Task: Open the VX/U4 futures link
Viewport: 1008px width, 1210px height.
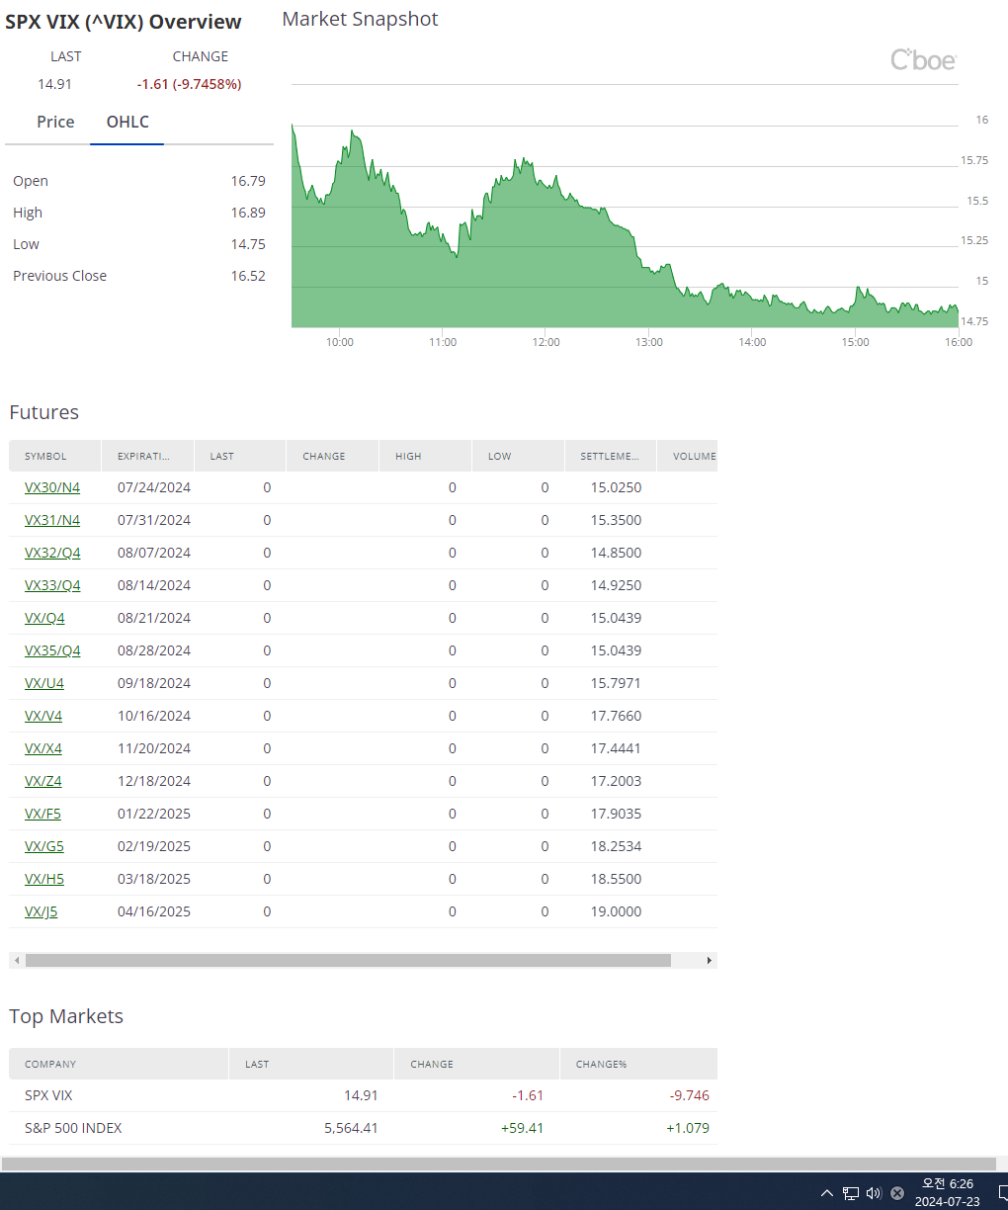Action: point(44,683)
